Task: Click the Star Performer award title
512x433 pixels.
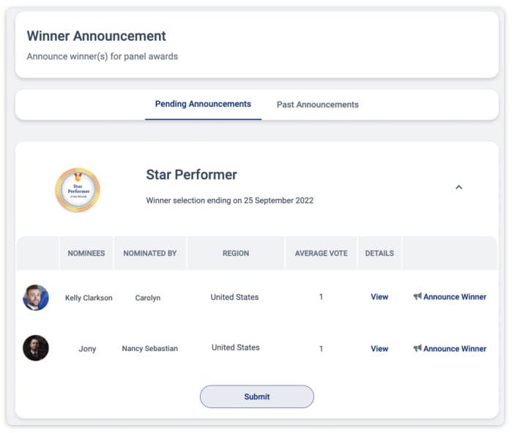Action: [192, 175]
